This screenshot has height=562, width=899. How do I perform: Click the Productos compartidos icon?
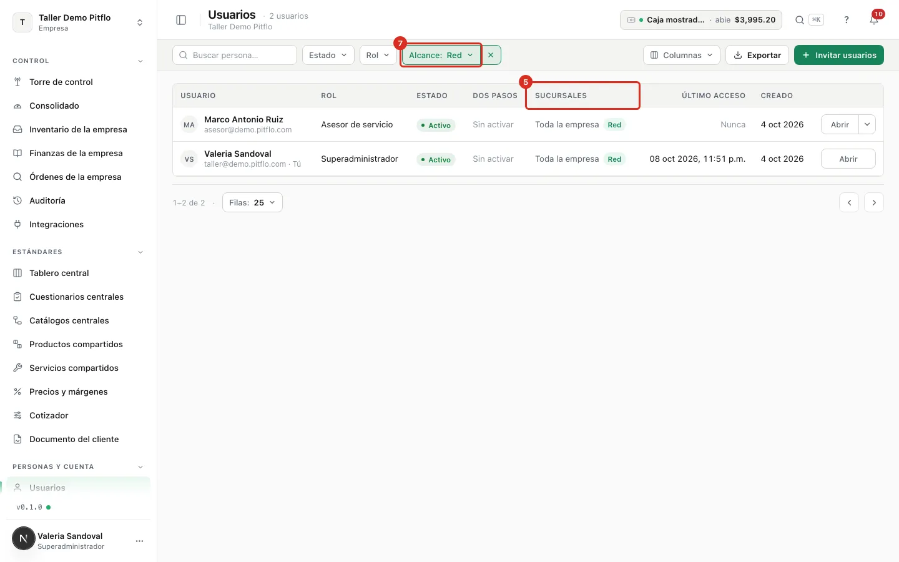(17, 344)
